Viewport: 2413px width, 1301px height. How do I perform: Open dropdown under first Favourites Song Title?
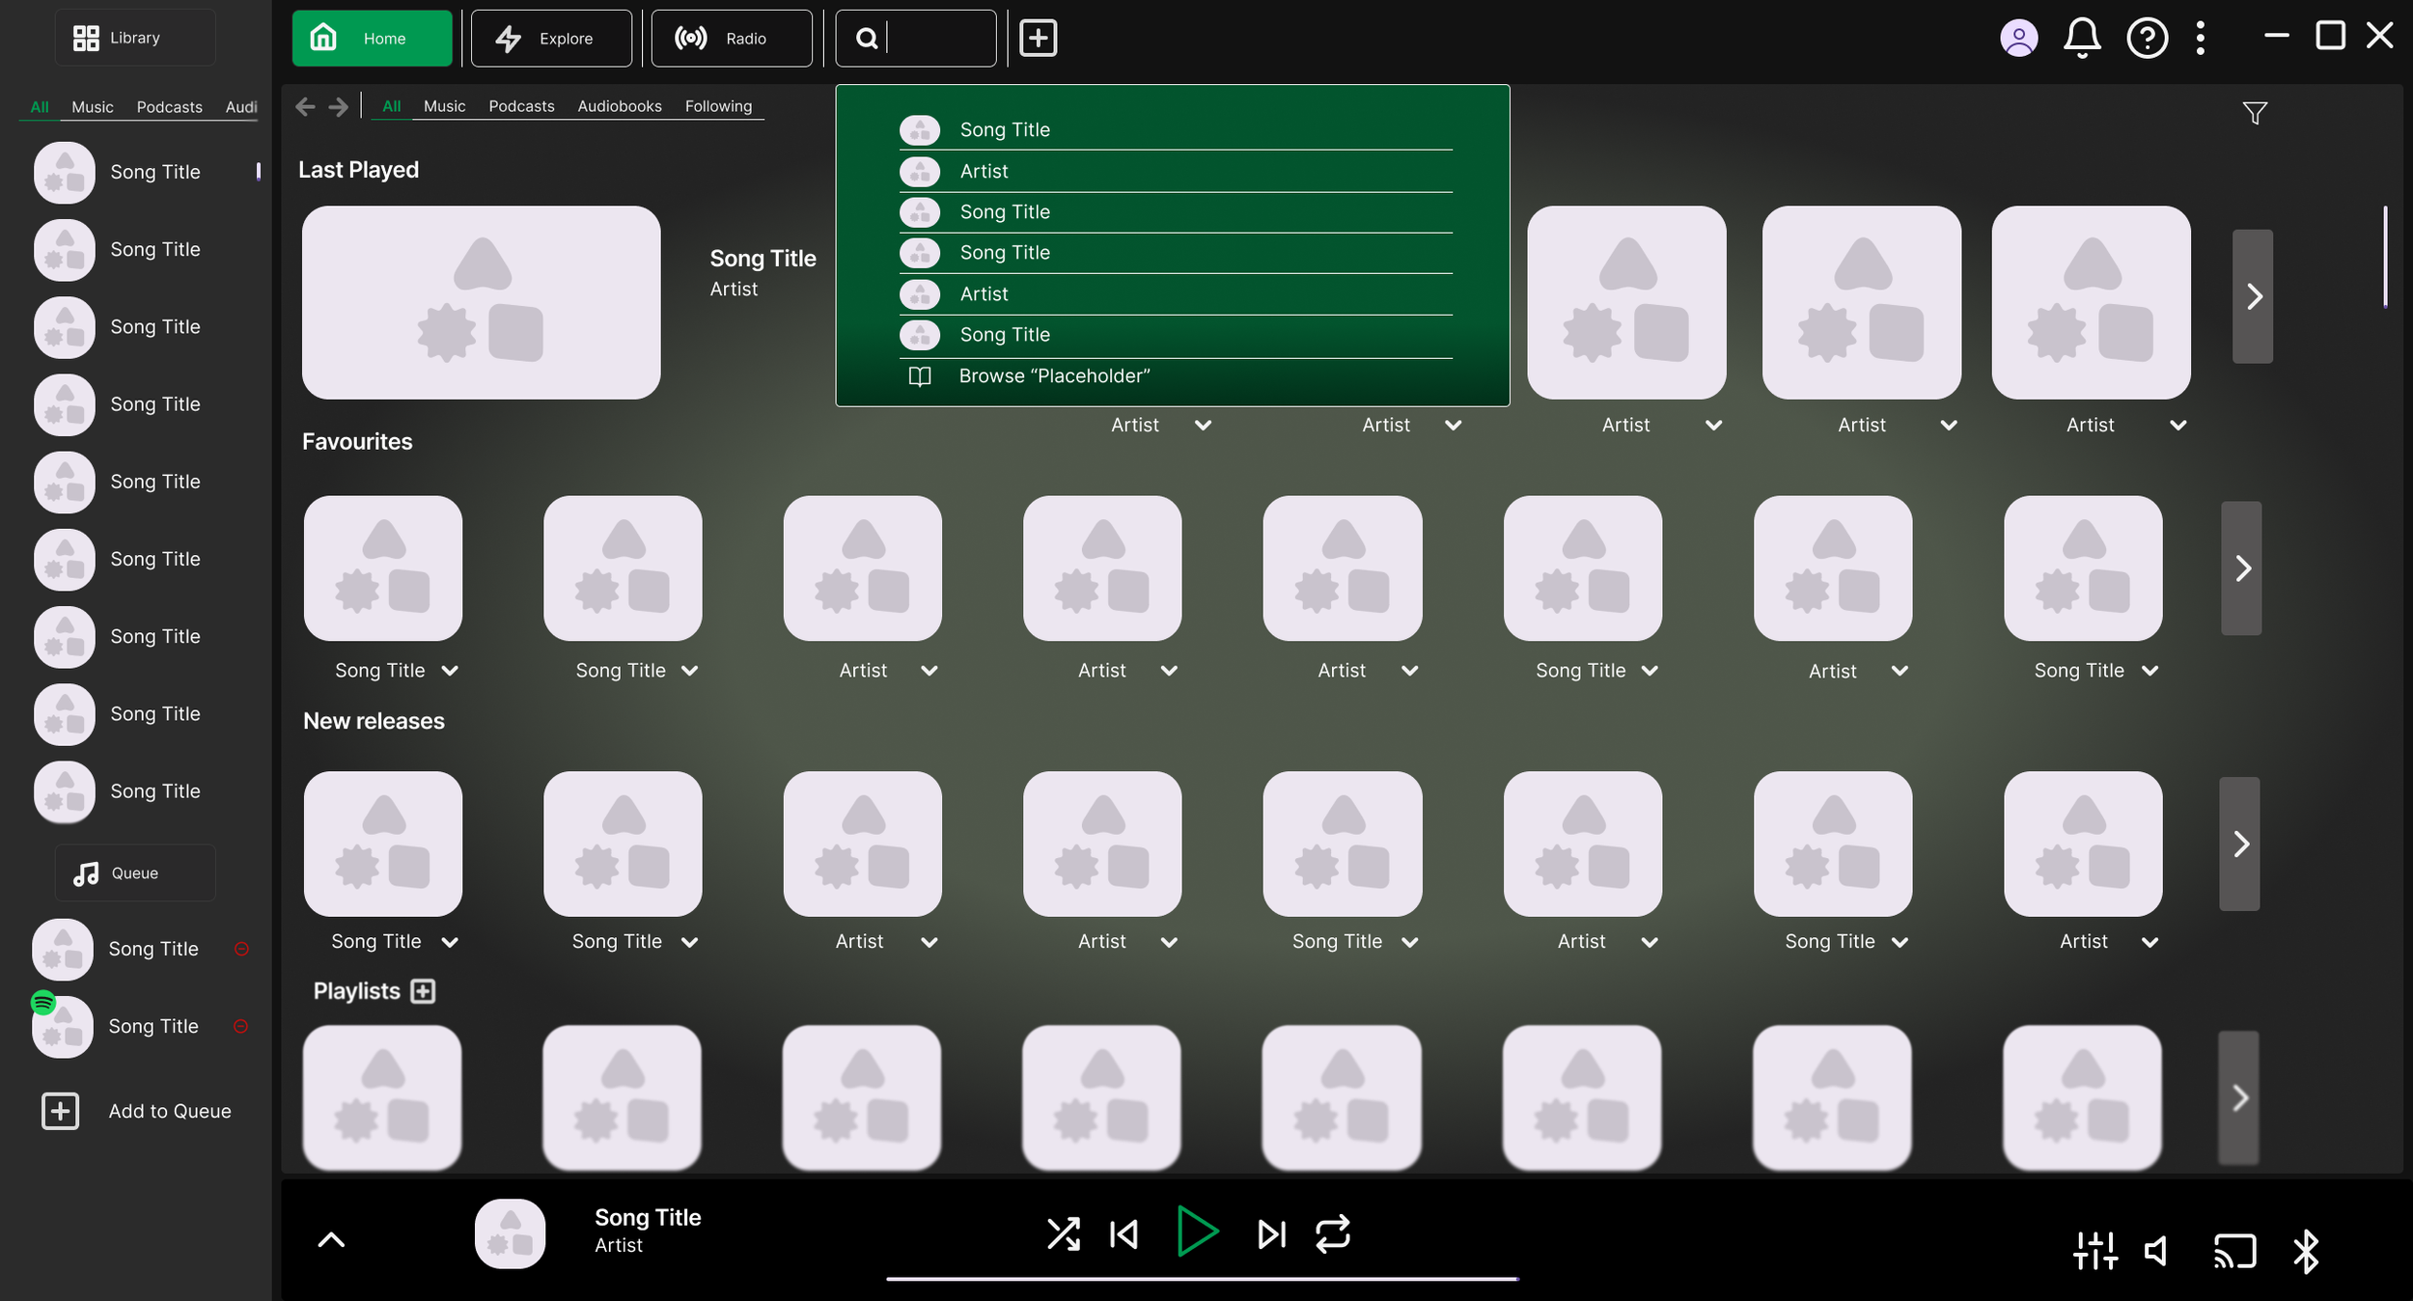(x=450, y=671)
